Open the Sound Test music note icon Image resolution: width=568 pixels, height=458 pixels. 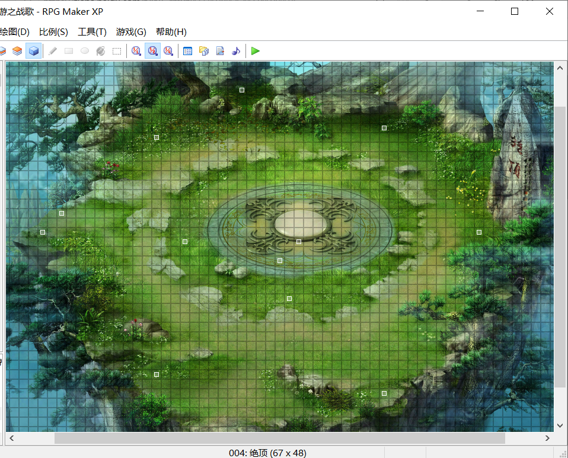click(236, 51)
